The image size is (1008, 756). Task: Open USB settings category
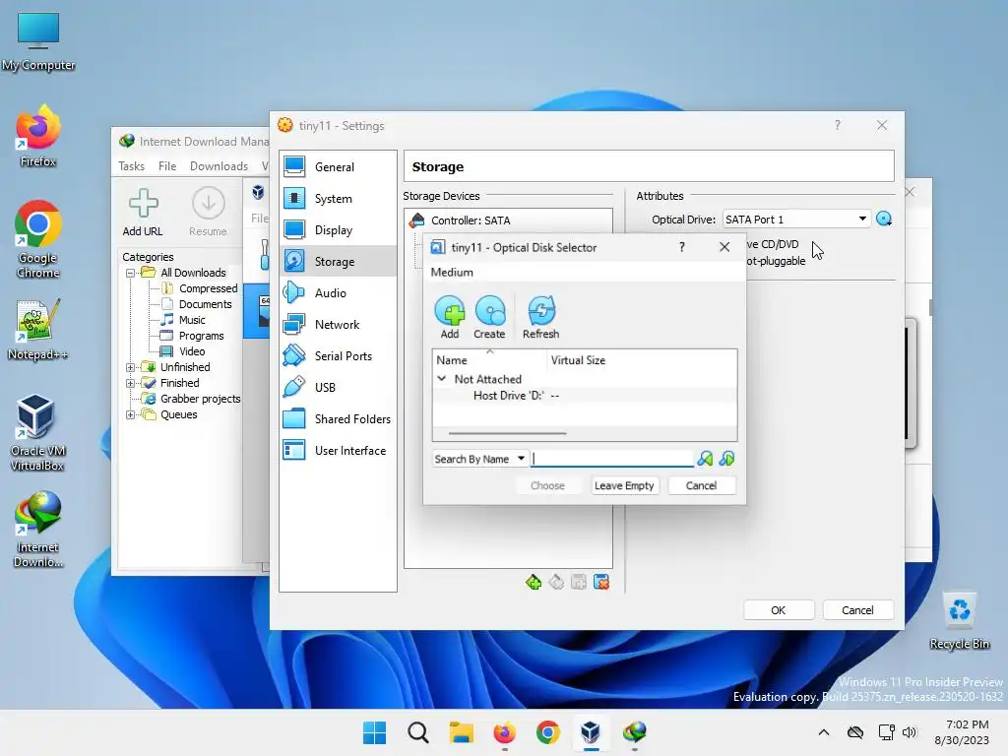click(339, 387)
